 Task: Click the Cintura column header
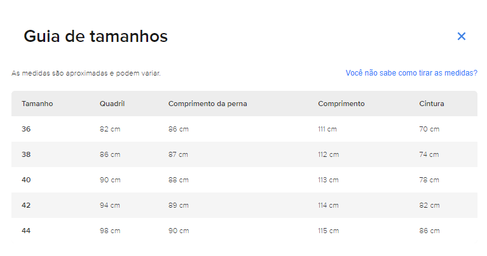click(432, 104)
